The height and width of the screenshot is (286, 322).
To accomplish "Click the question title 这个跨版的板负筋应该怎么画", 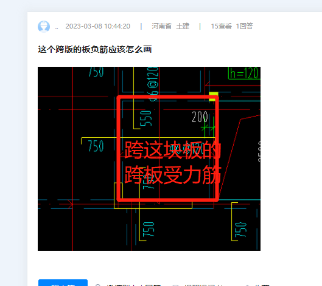I will click(95, 49).
